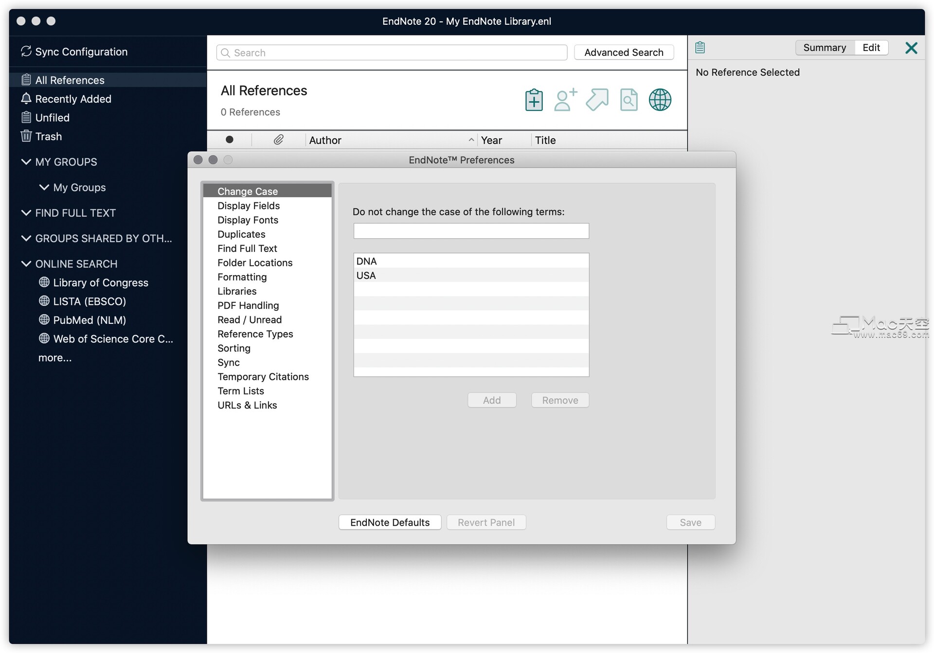The height and width of the screenshot is (653, 934).
Task: Click the Trash icon in the sidebar
Action: click(25, 136)
